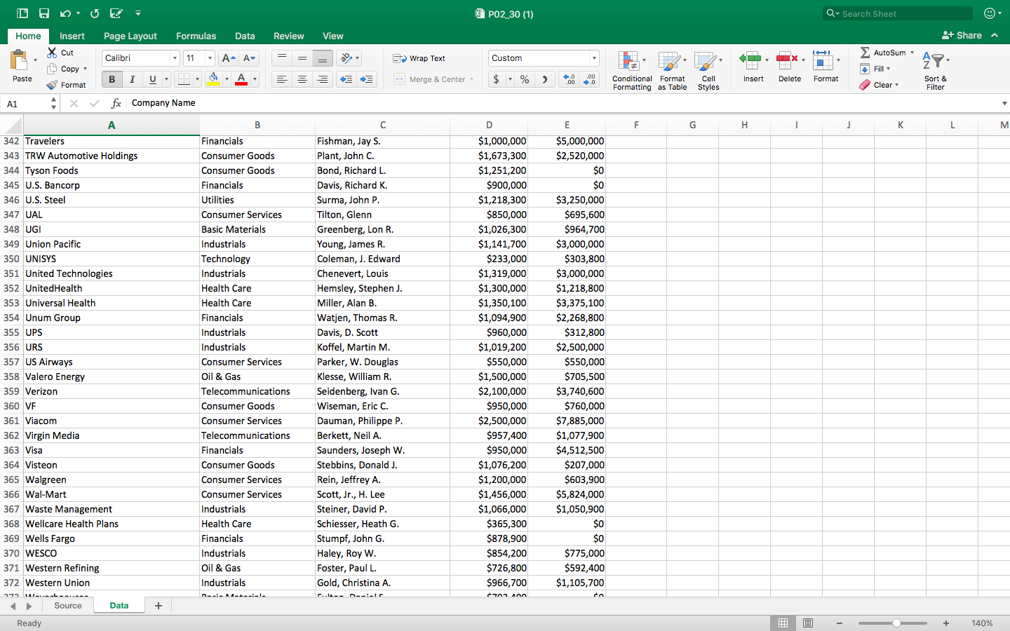Screen dimensions: 1010x631
Task: Decrease font size with the small A icon
Action: click(x=250, y=58)
